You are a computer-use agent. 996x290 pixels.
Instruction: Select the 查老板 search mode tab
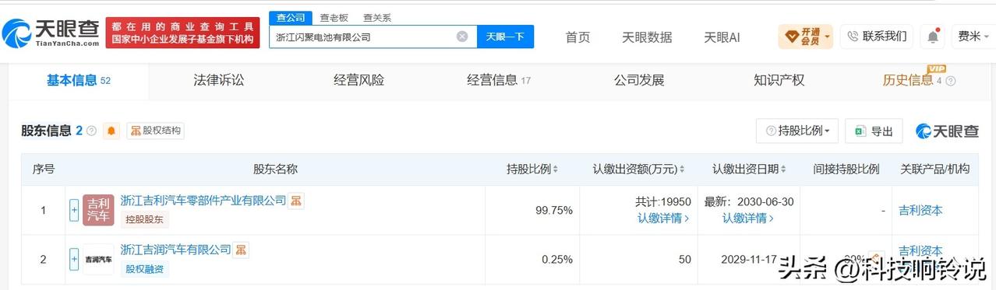click(x=334, y=17)
